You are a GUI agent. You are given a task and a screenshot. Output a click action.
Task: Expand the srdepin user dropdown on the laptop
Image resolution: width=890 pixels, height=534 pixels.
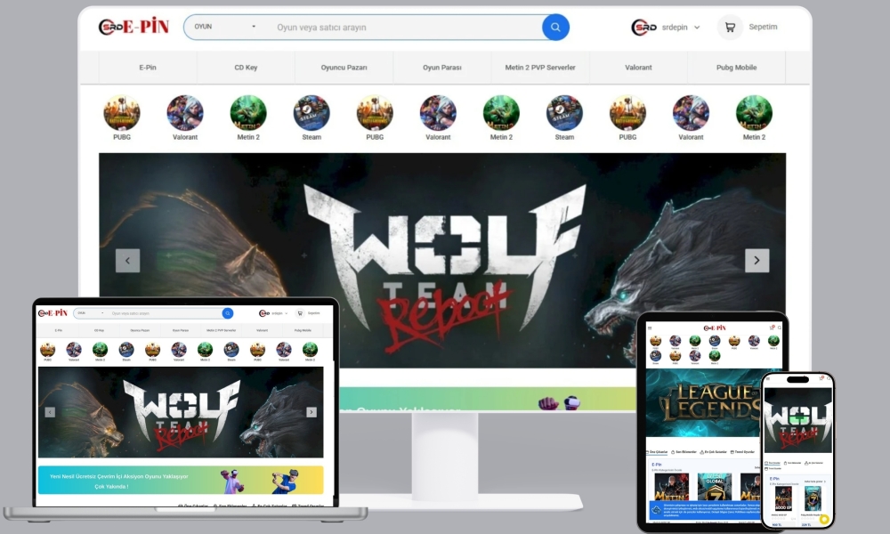click(273, 313)
